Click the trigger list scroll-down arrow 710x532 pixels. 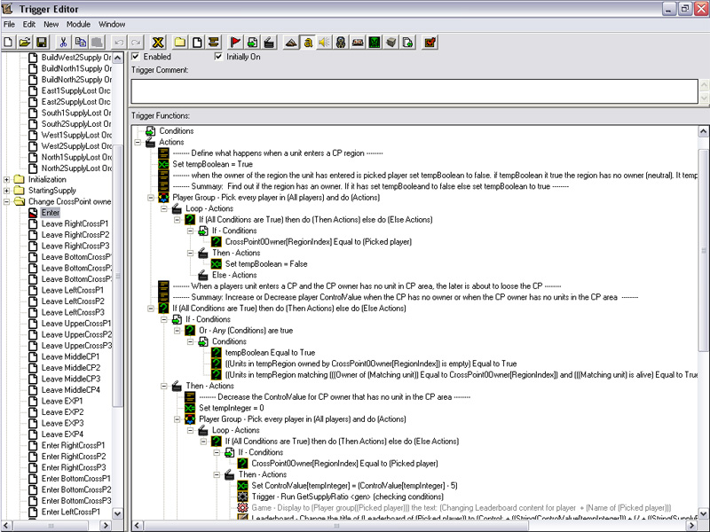click(117, 513)
